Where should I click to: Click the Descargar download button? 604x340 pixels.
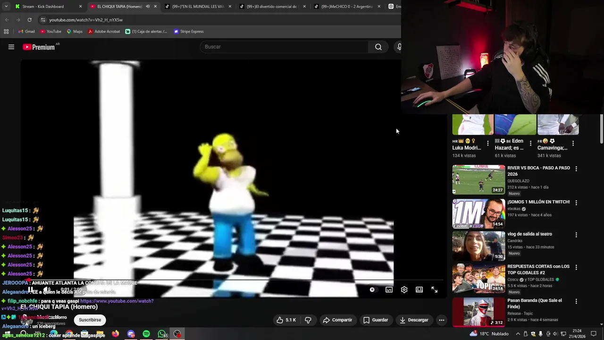tap(414, 320)
